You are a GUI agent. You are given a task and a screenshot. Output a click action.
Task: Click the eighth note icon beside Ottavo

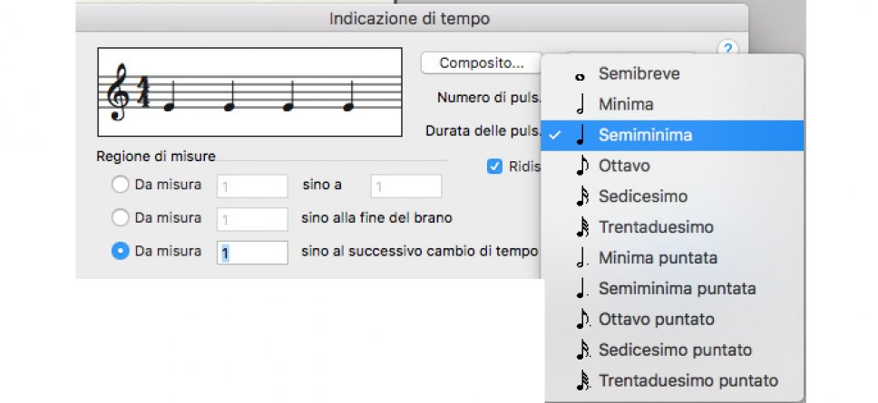coord(581,167)
